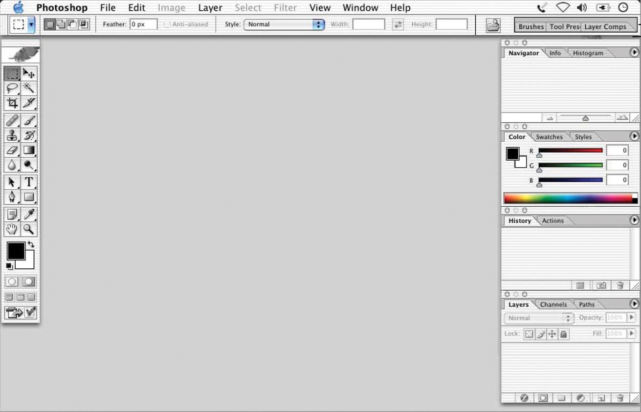Screen dimensions: 641x412
Task: Open the Opacity slider arrow in Layers
Action: (631, 318)
